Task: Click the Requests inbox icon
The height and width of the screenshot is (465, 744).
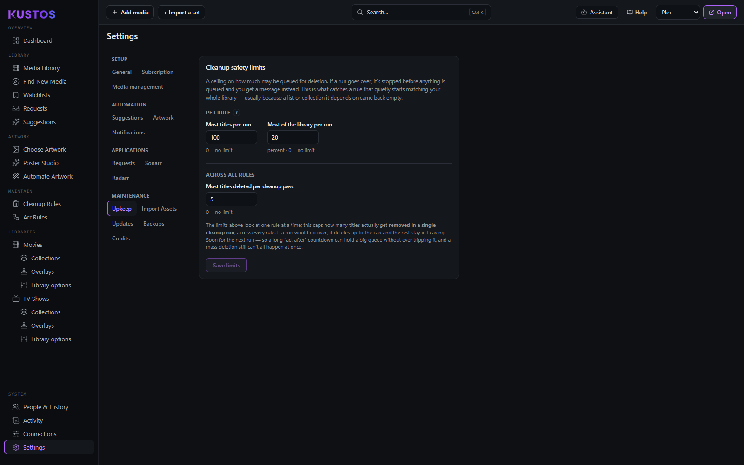Action: pyautogui.click(x=16, y=108)
